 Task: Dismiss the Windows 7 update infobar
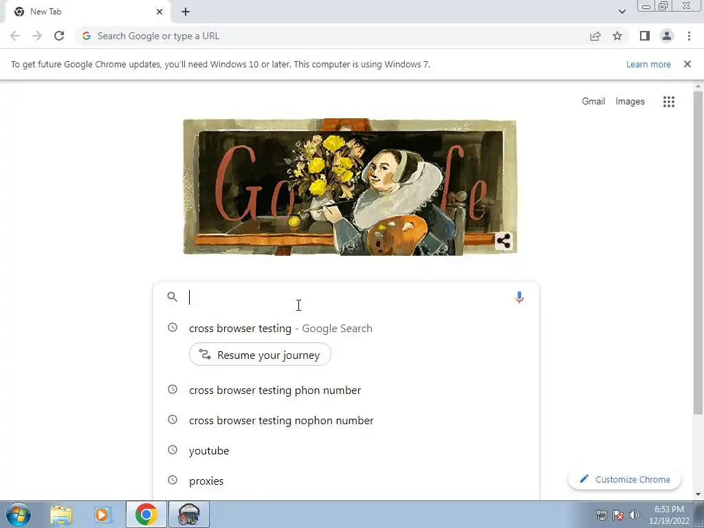pos(687,64)
